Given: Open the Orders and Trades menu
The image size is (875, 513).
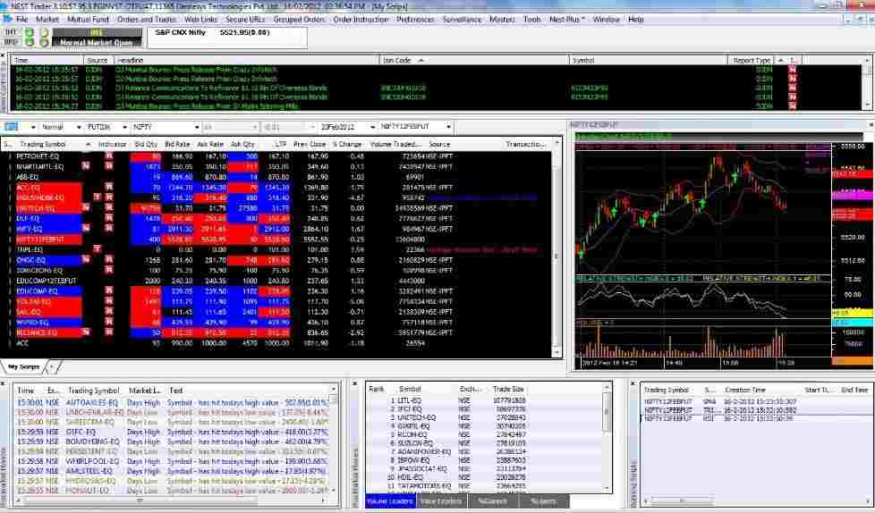Looking at the screenshot, I should click(147, 19).
